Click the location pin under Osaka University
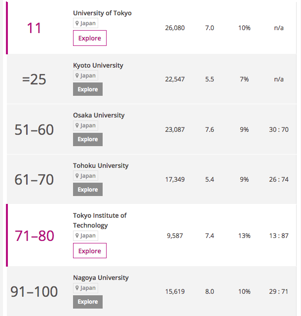 tap(77, 125)
